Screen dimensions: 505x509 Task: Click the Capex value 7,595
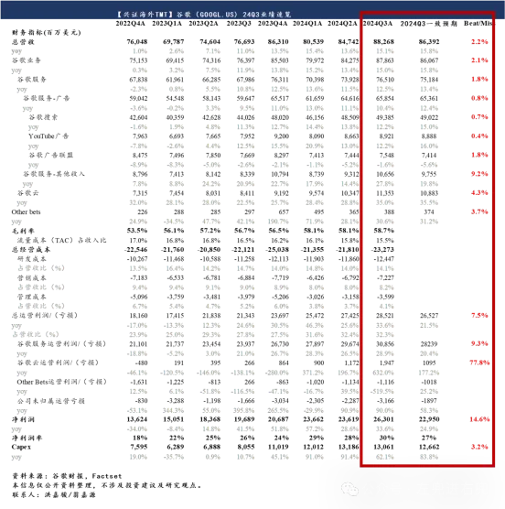pos(139,447)
